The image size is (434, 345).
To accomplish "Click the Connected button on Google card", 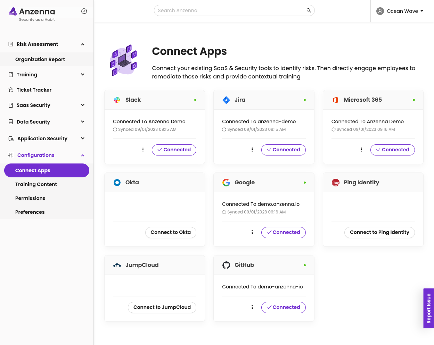I will tap(284, 233).
